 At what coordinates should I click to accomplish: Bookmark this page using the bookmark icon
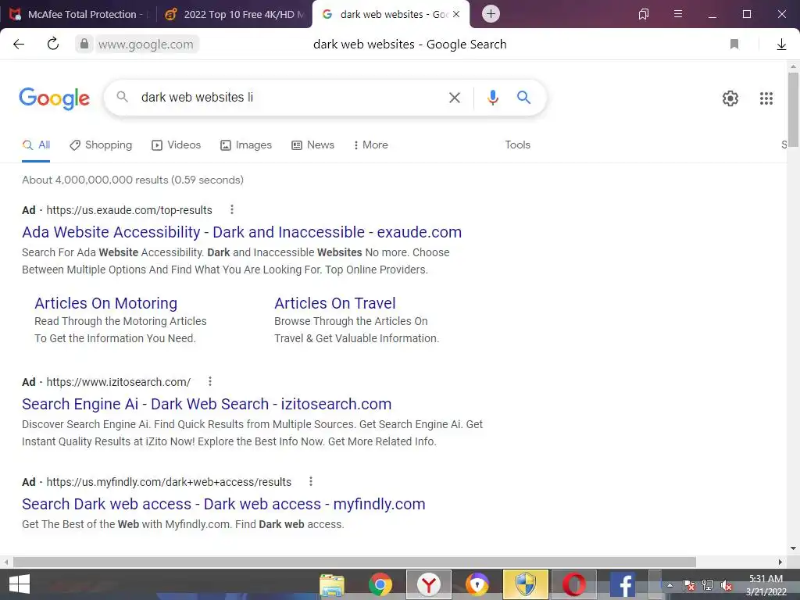734,45
